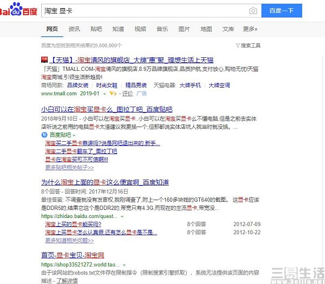Open 时尚女鞋 sublink
Image resolution: width=325 pixels, height=284 pixels.
click(107, 85)
